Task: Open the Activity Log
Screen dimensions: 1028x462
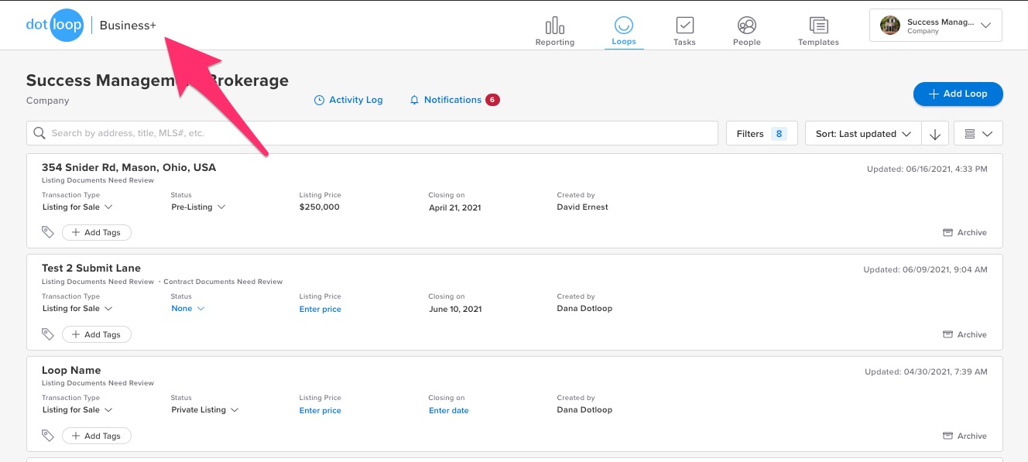Action: [x=348, y=99]
